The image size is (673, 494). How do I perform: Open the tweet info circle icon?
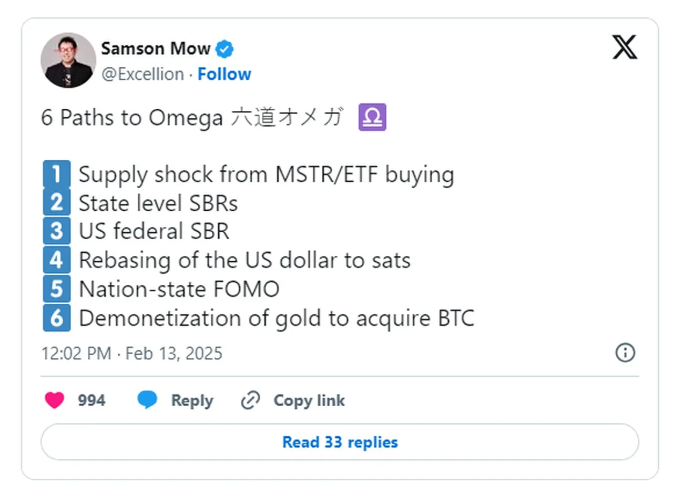[625, 353]
